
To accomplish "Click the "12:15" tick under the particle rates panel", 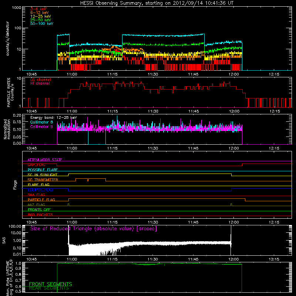I will pyautogui.click(x=274, y=111).
